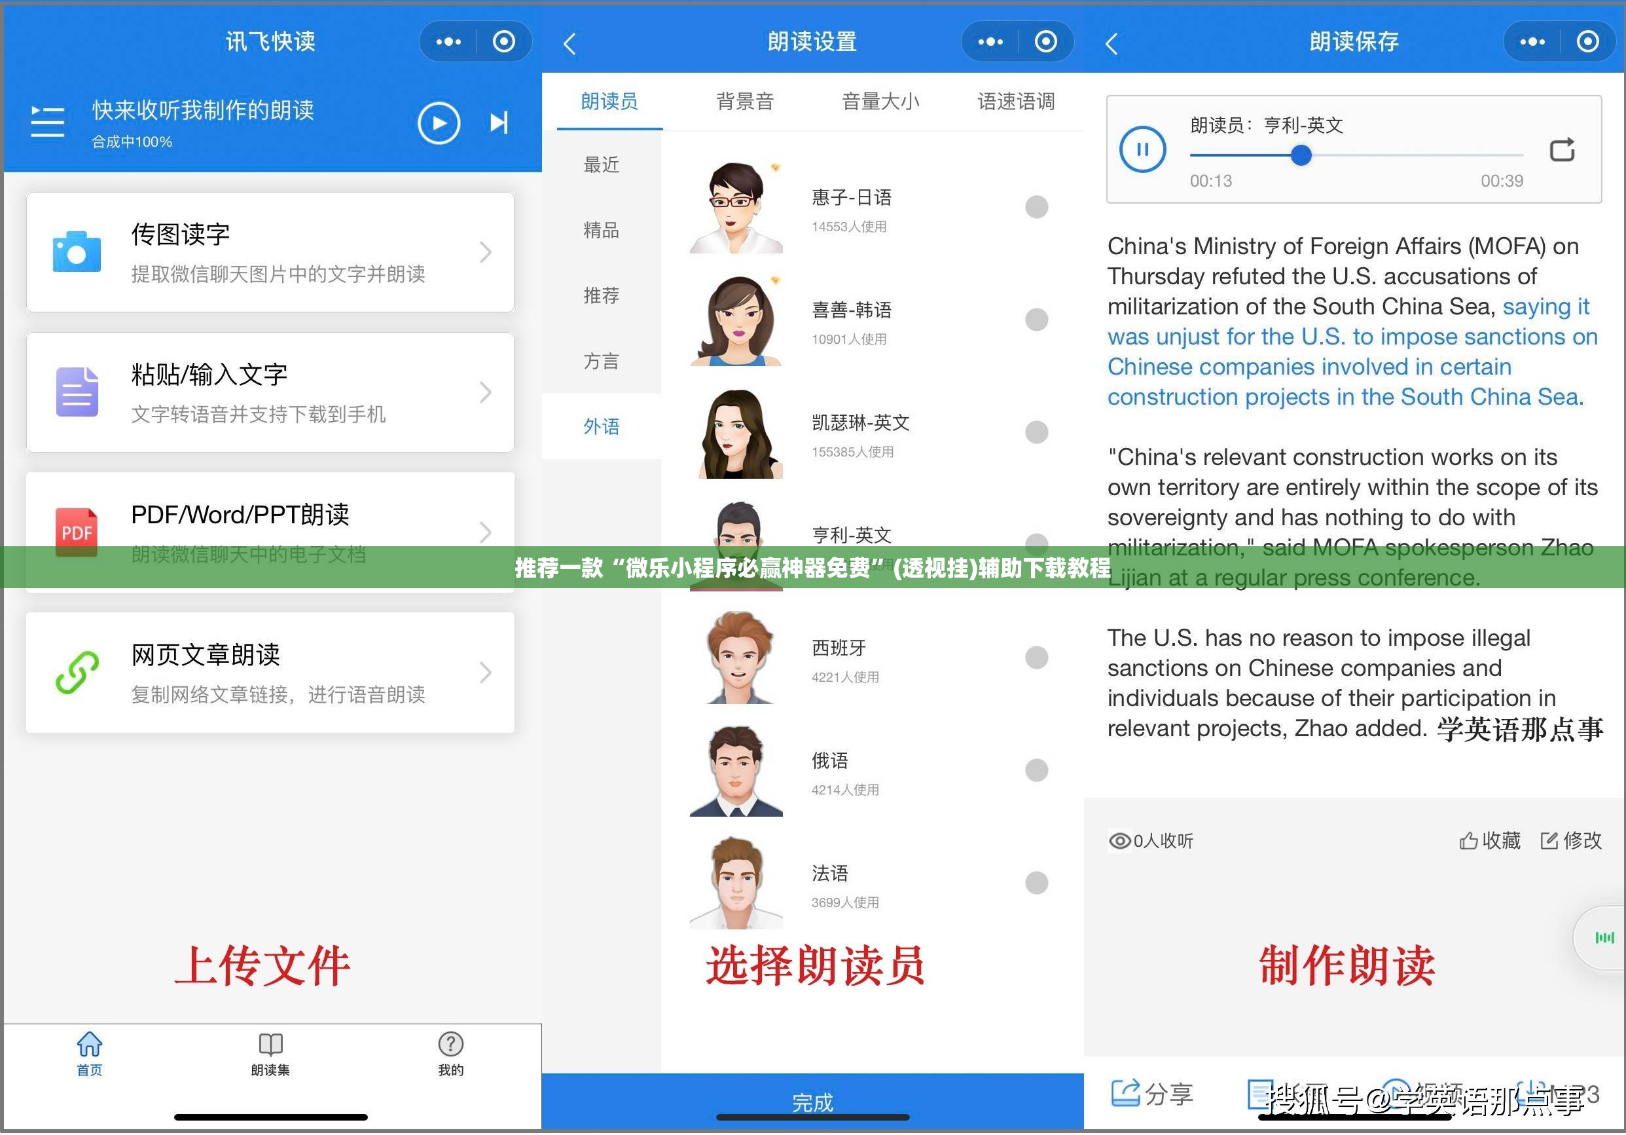Screen dimensions: 1626x1135
Task: Click the playback progress slider knob
Action: coord(1300,155)
